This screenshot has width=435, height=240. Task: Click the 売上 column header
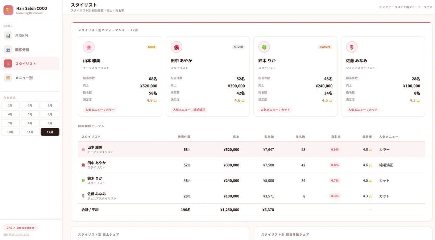pos(236,137)
